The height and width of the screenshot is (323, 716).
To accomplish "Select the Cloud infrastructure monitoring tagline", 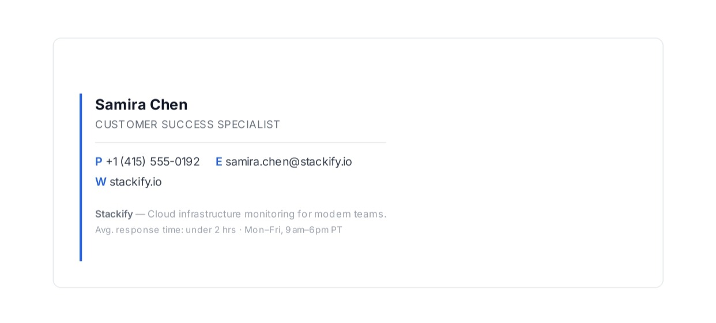I will point(267,214).
